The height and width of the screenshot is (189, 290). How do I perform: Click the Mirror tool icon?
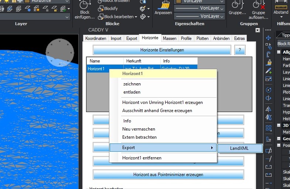[269, 109]
